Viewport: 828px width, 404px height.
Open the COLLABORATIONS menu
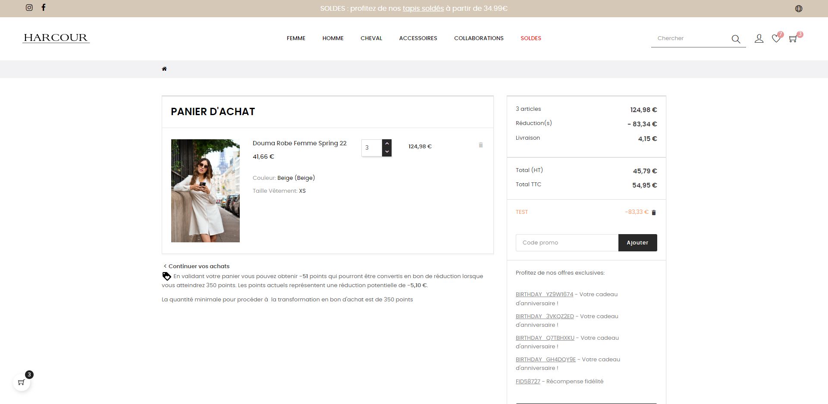point(479,38)
